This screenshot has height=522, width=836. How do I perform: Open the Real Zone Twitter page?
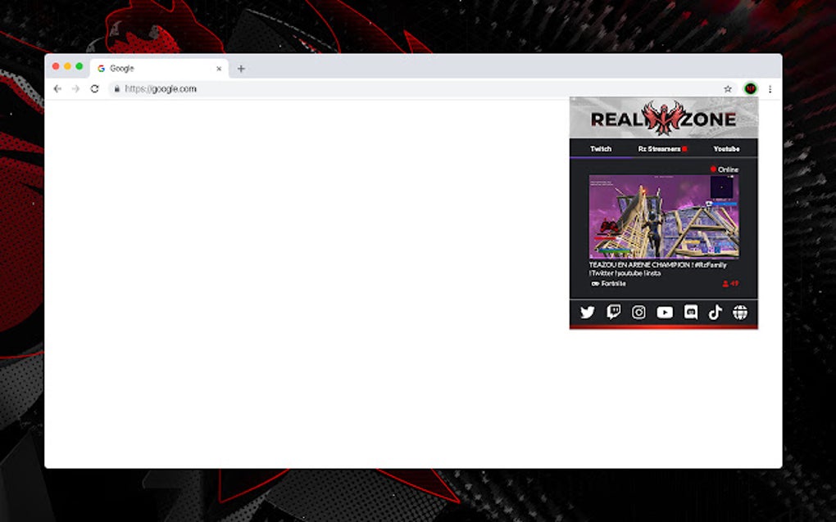point(588,313)
